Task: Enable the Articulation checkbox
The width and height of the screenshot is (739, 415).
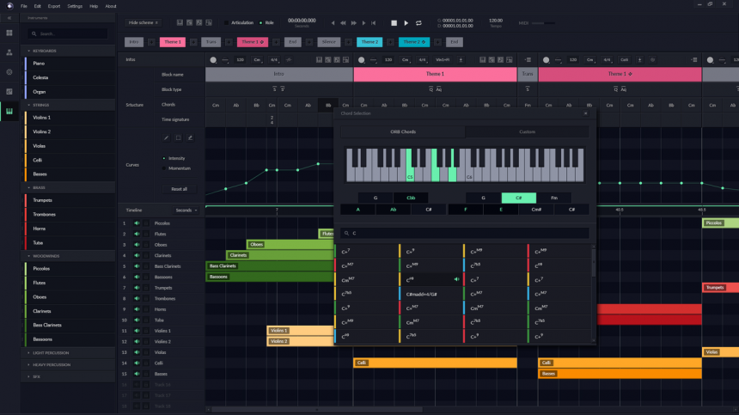Action: click(226, 22)
